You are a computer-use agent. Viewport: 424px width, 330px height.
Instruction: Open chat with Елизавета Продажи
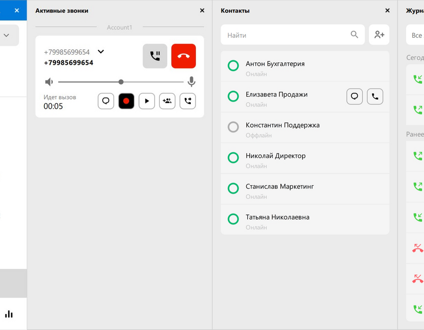pyautogui.click(x=354, y=97)
